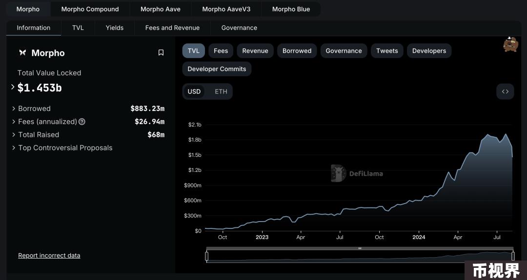Open the Governance section tab
The image size is (527, 280).
(239, 28)
